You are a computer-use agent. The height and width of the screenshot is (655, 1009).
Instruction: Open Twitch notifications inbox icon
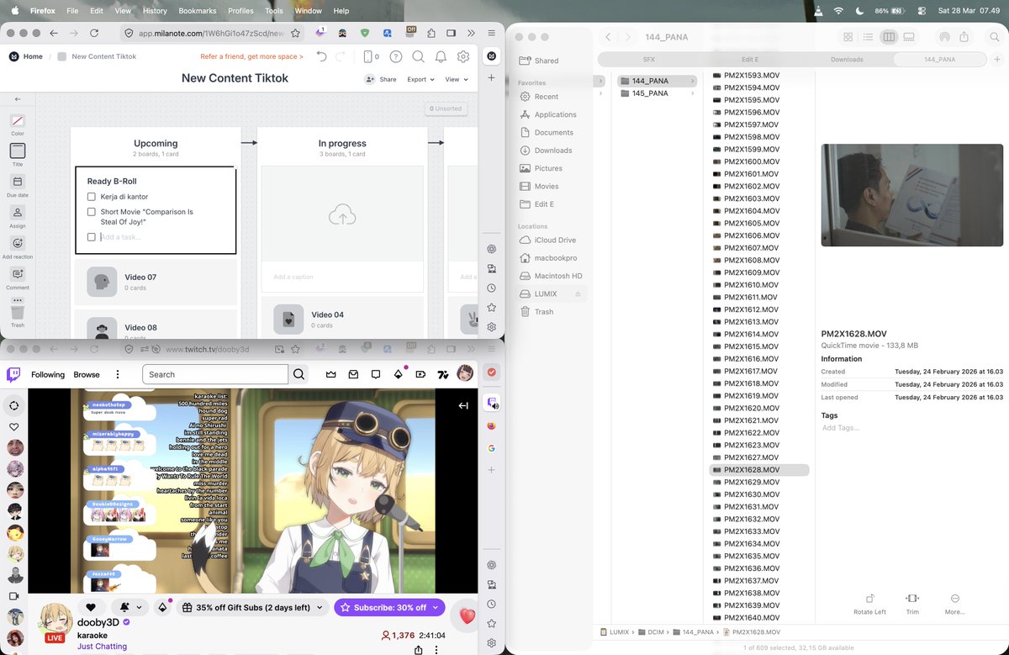point(354,374)
